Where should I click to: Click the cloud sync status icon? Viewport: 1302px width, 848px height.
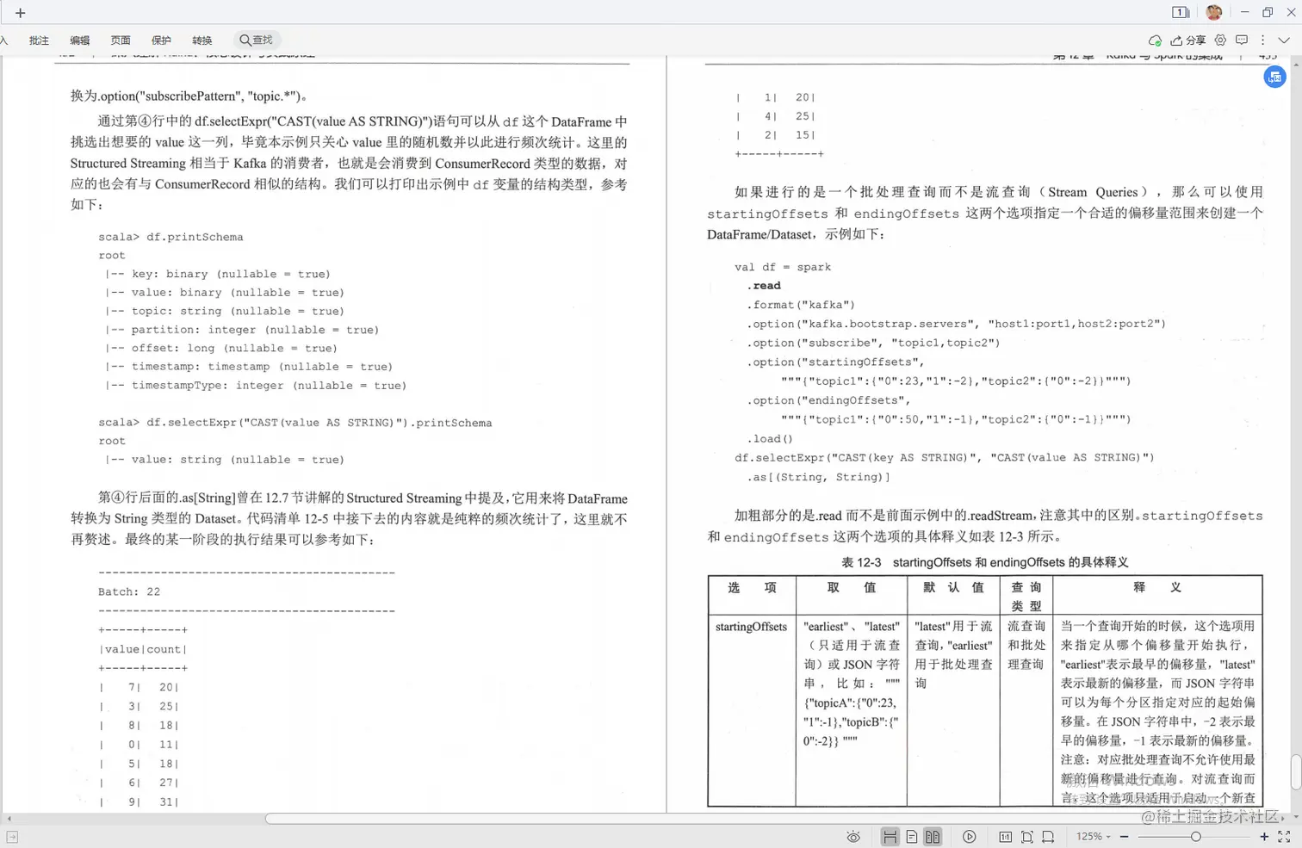pos(1156,40)
